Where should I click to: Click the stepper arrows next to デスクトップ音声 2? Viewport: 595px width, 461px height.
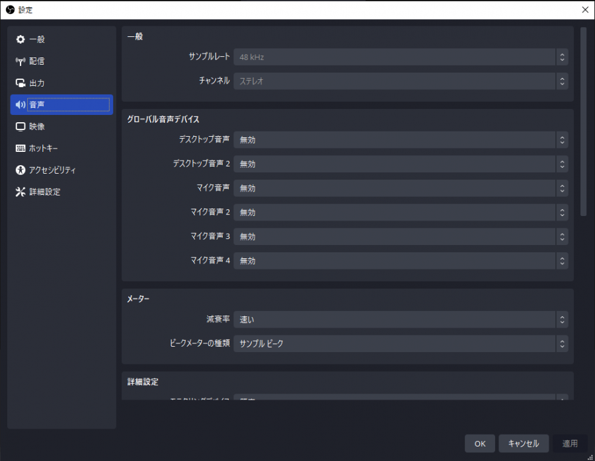563,164
